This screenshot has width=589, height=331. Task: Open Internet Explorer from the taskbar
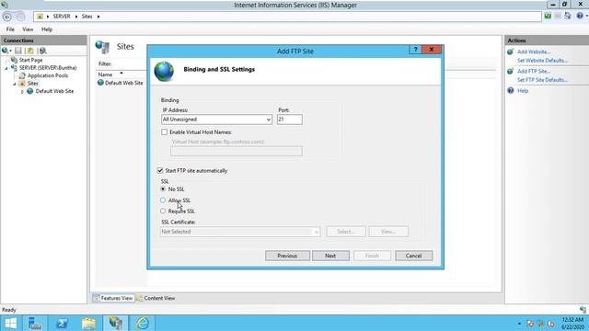coord(143,323)
